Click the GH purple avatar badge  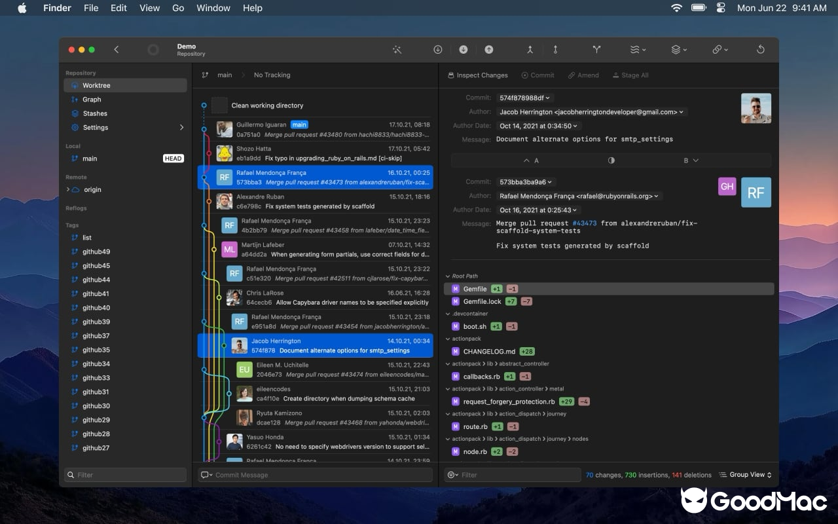tap(727, 187)
